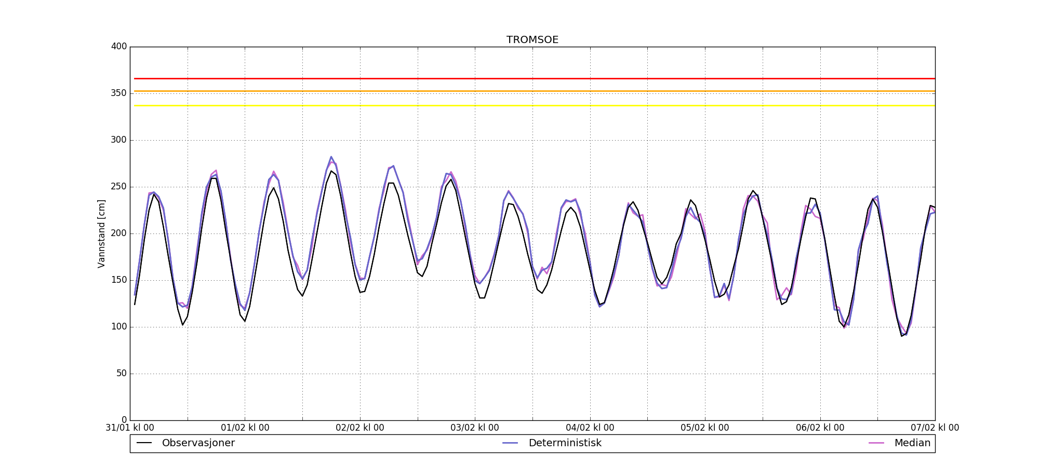Click the 31/01 kl 00 date label

tap(130, 428)
